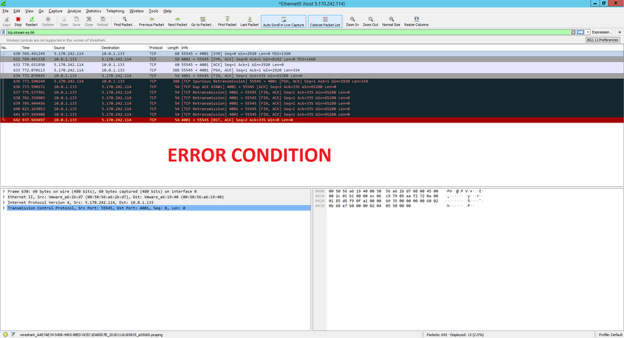Sort by the Destination column header
624x338 pixels.
point(124,47)
